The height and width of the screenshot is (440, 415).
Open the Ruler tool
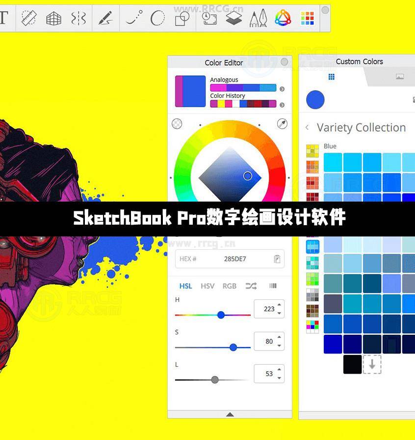coord(28,18)
